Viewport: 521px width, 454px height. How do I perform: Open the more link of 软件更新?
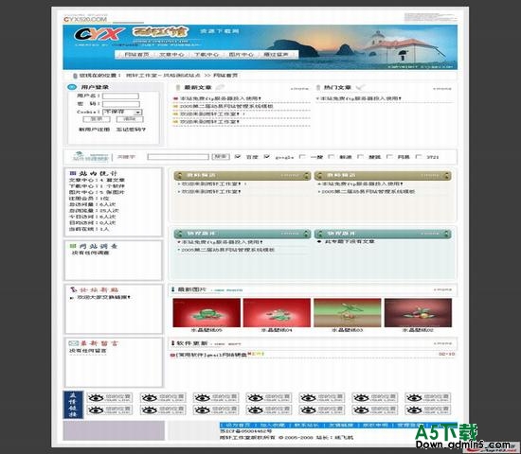click(x=442, y=343)
